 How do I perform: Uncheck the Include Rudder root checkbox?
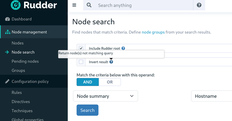tap(81, 48)
